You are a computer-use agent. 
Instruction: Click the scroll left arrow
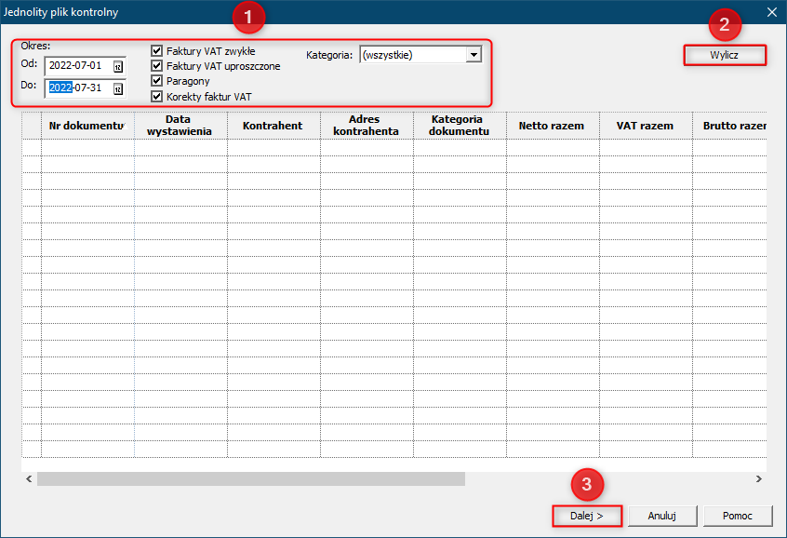[29, 478]
